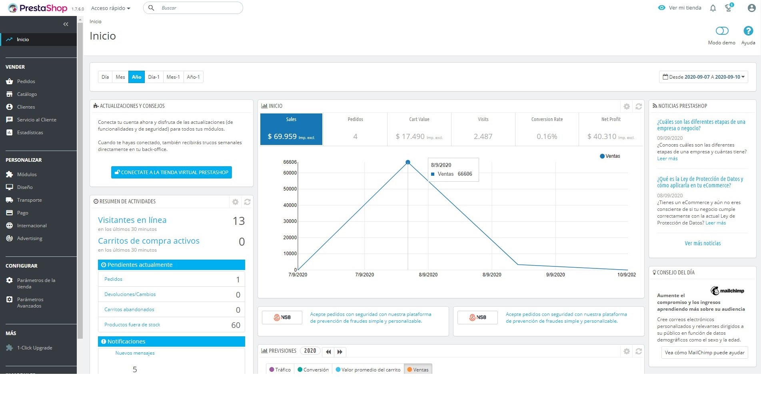Screen dimensions: 761x401
Task: Open the trophy achievements icon
Action: tap(729, 8)
